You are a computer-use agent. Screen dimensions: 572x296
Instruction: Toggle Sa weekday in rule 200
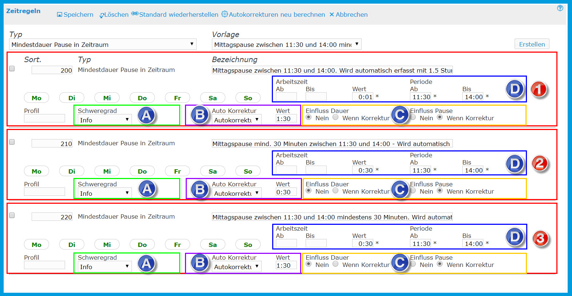(213, 98)
